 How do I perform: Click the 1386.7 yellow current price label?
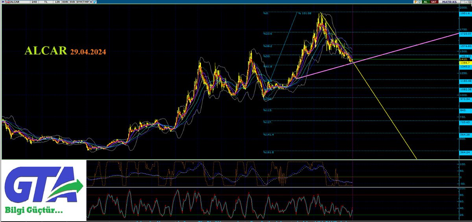(465, 63)
